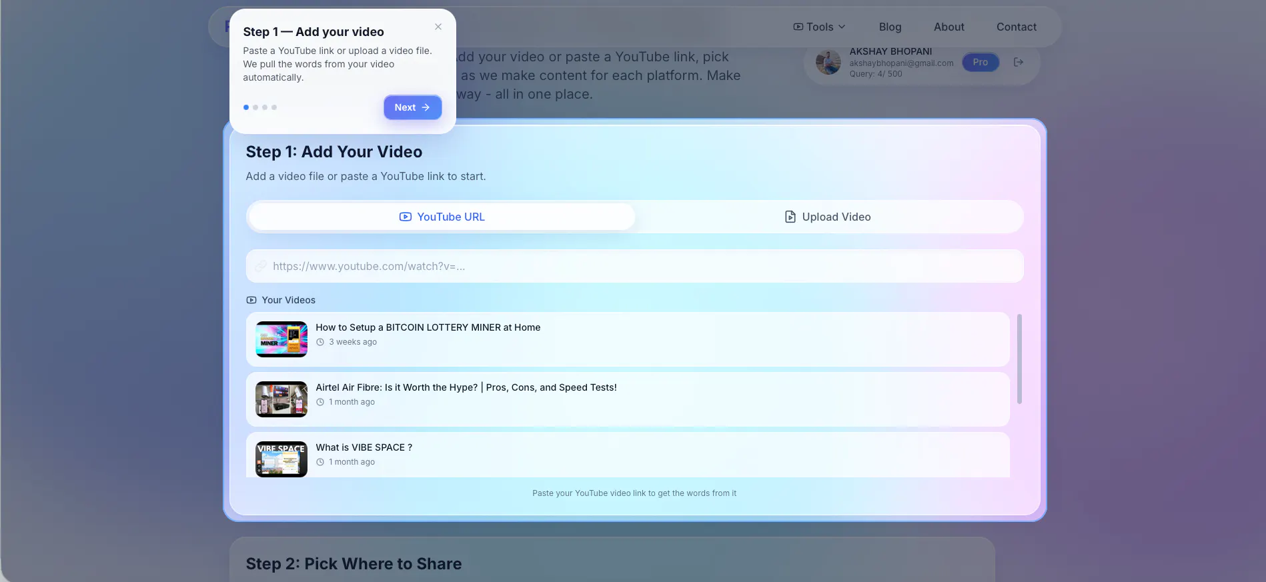The height and width of the screenshot is (582, 1266).
Task: Click the logout icon beside Pro badge
Action: coord(1018,62)
